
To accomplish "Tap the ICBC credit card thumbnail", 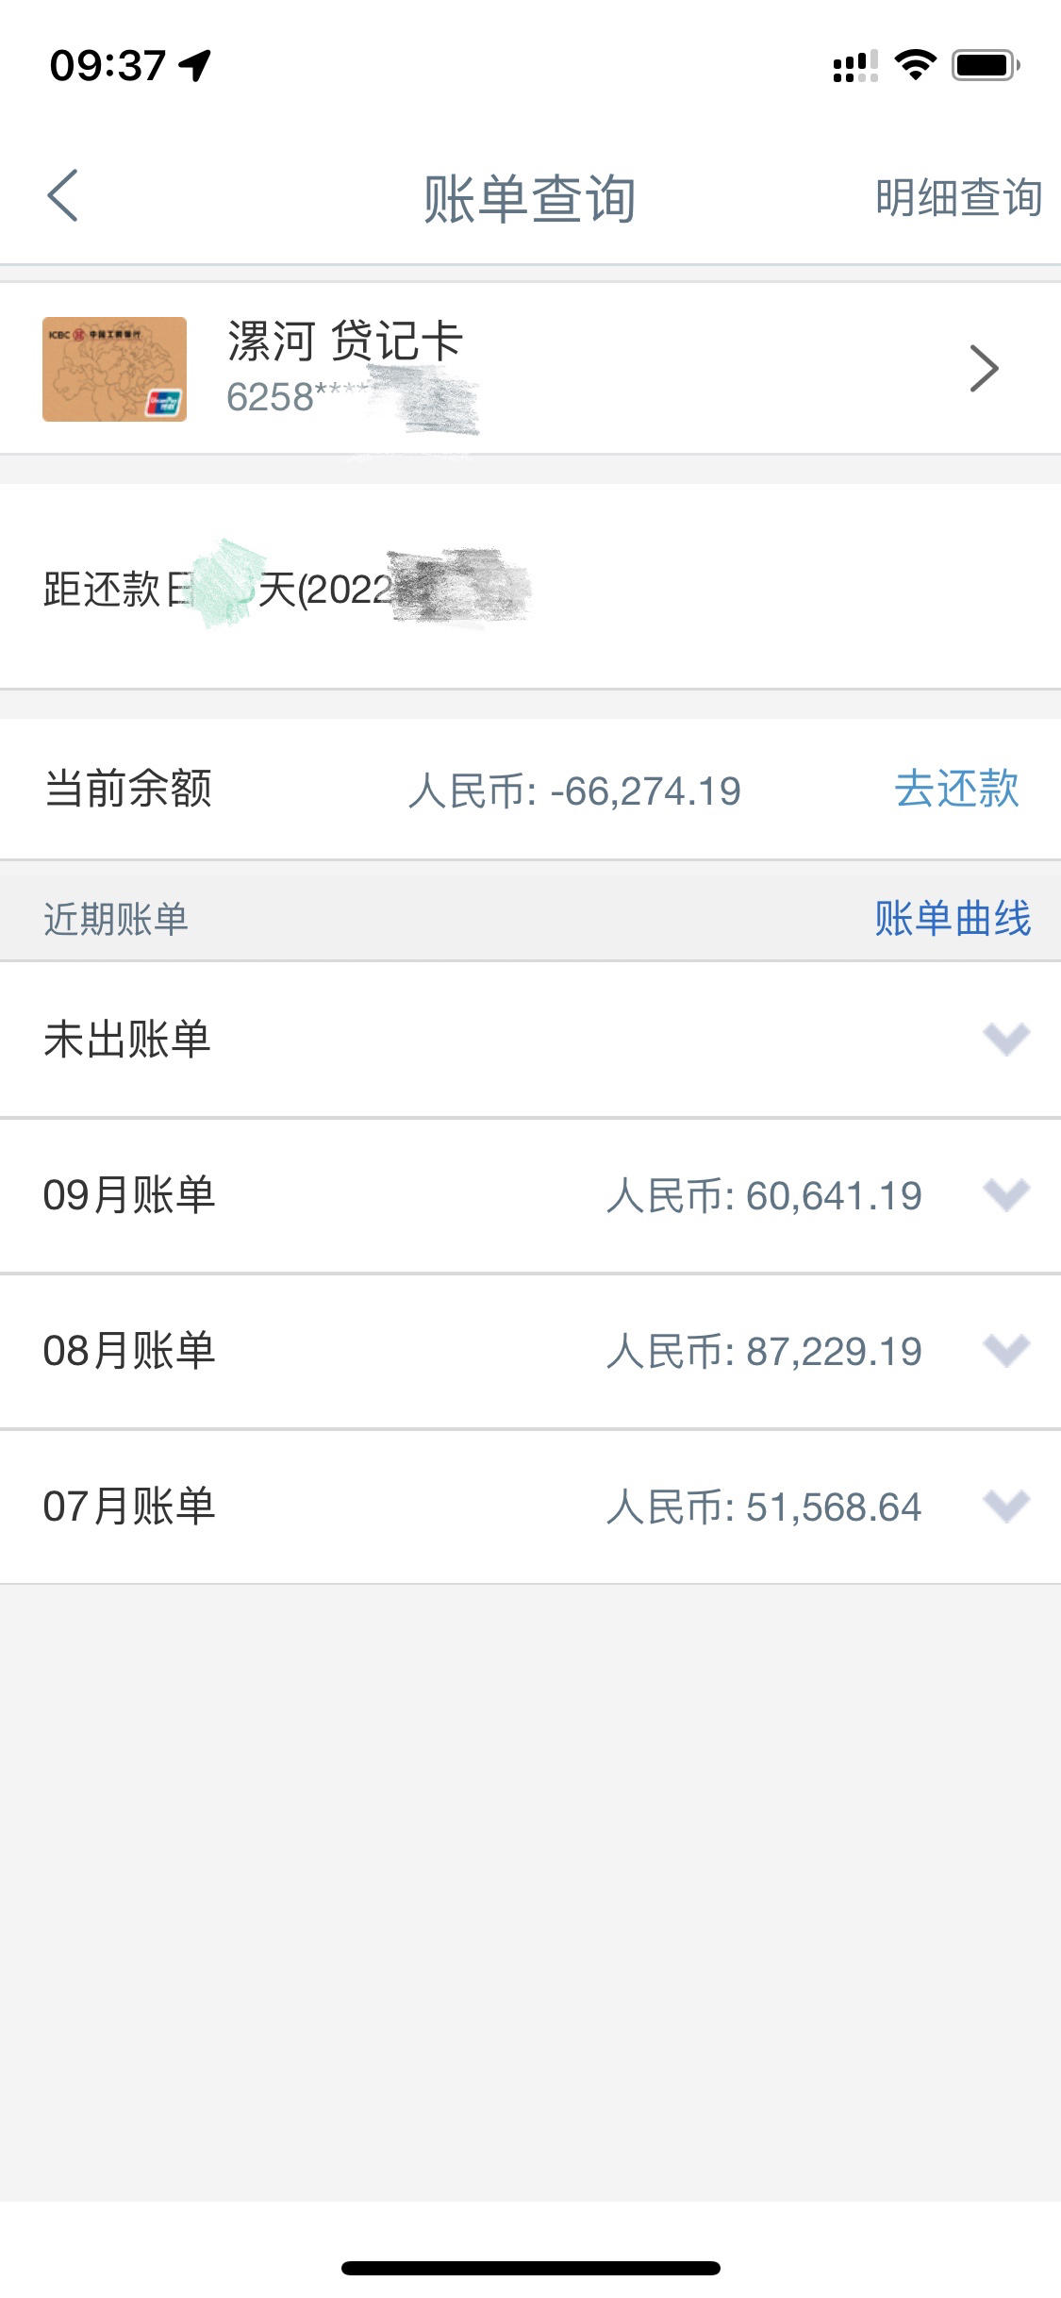I will click(114, 369).
